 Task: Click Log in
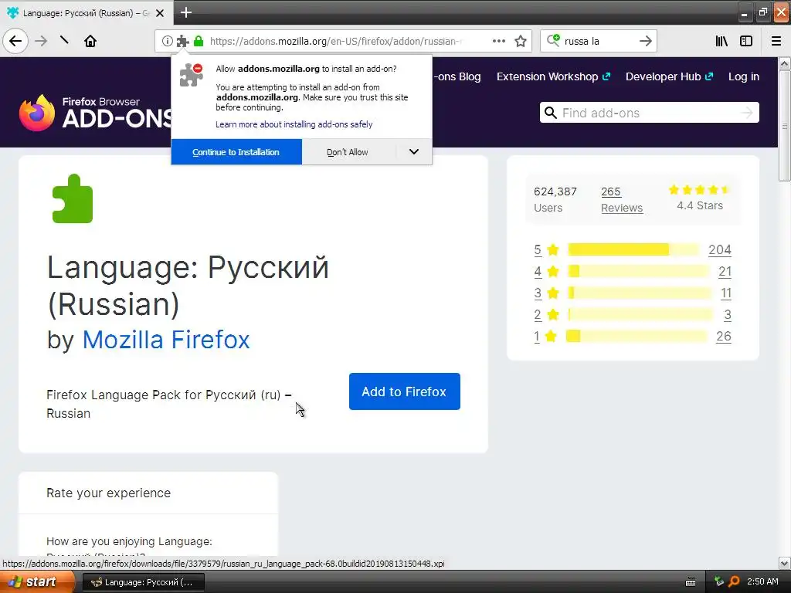coord(744,76)
